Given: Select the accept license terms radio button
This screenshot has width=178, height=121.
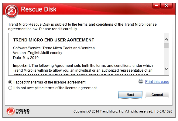Looking at the screenshot, I should tap(10, 82).
